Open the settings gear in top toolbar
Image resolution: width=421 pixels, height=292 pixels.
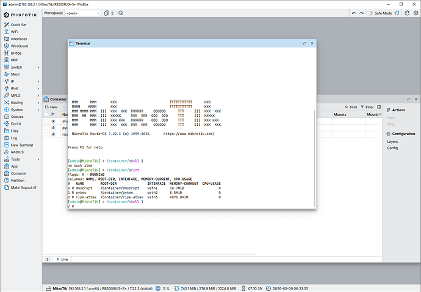click(416, 13)
